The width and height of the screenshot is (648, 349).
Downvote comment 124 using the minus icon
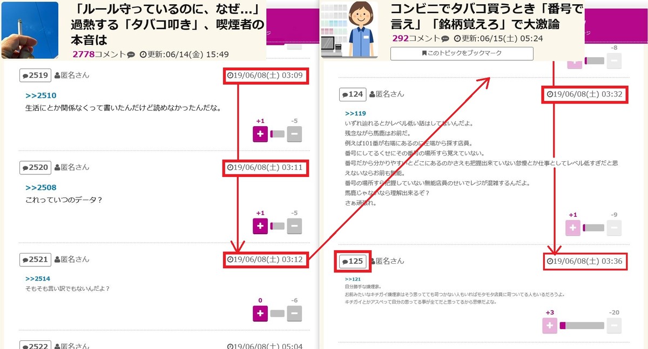coord(614,228)
